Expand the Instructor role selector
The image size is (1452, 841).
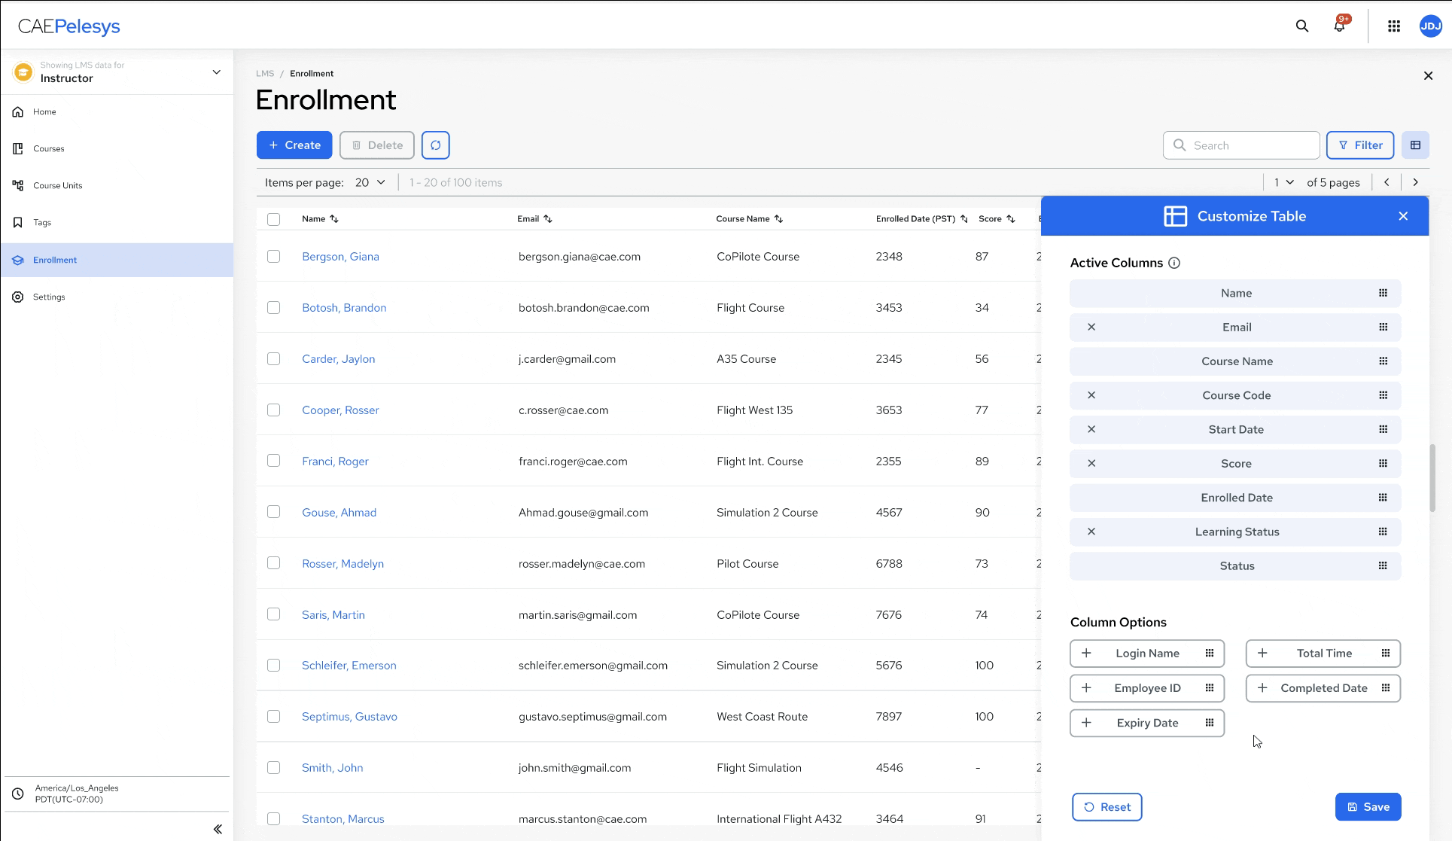pyautogui.click(x=216, y=72)
